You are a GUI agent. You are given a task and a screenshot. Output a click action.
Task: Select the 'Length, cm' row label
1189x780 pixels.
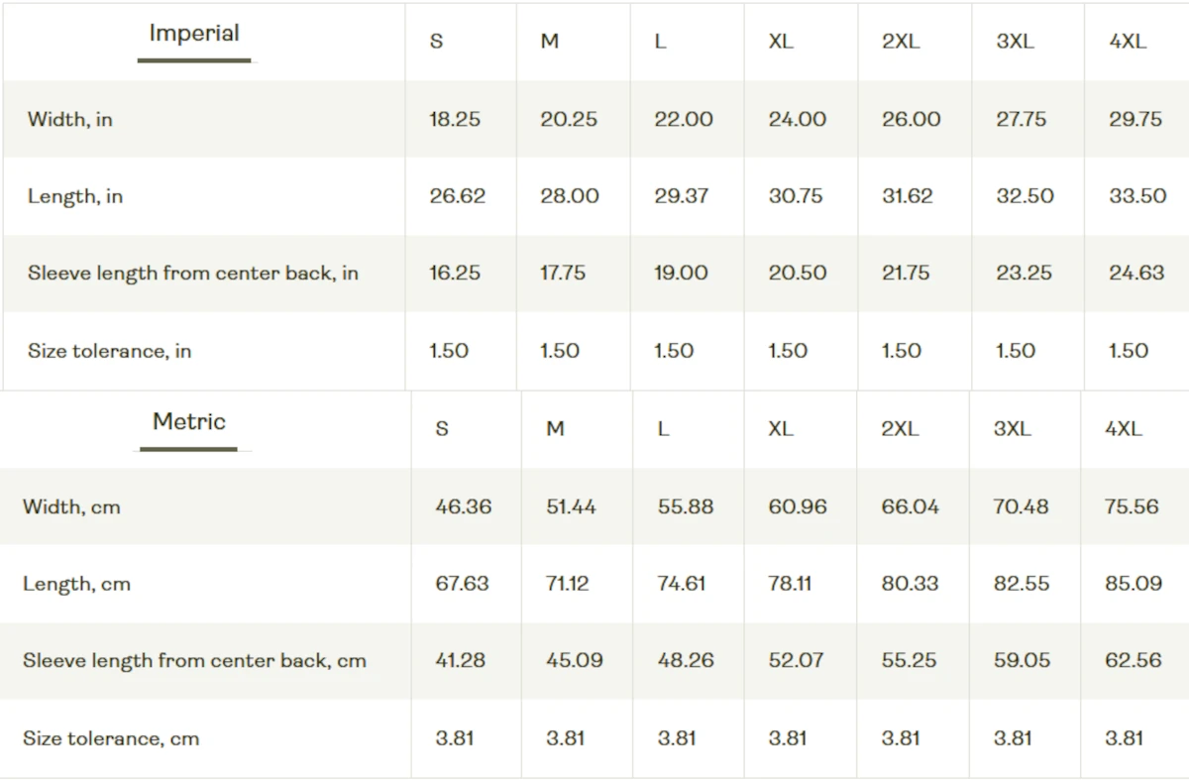(77, 584)
